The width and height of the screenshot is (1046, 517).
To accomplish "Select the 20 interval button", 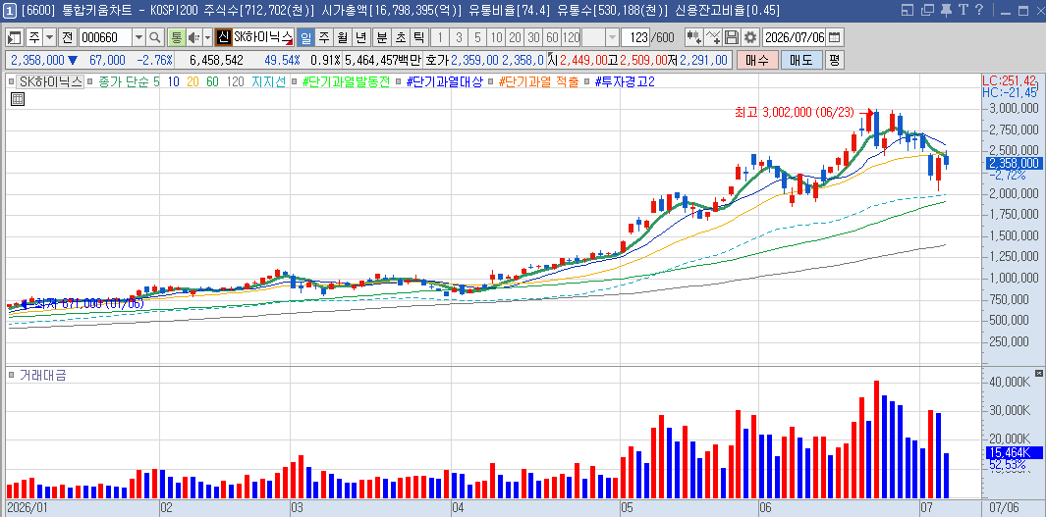I will (515, 37).
